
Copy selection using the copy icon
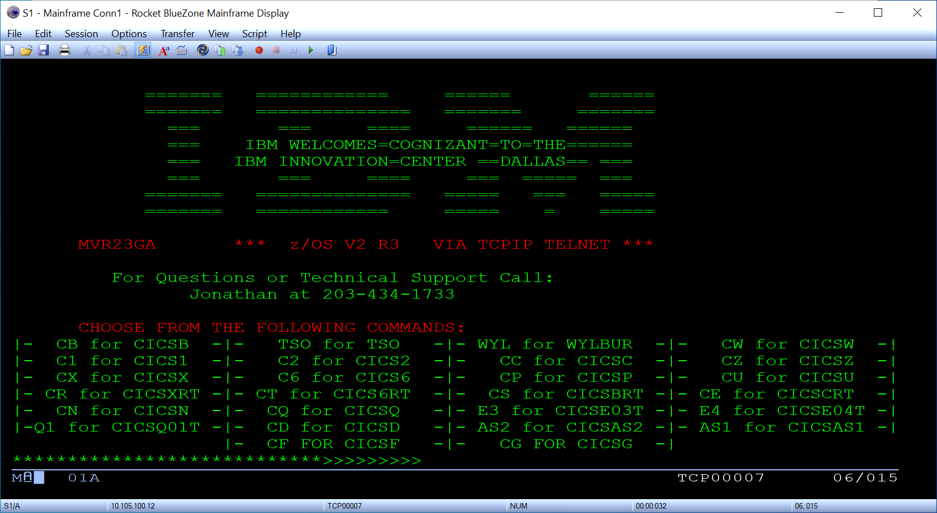pos(104,50)
